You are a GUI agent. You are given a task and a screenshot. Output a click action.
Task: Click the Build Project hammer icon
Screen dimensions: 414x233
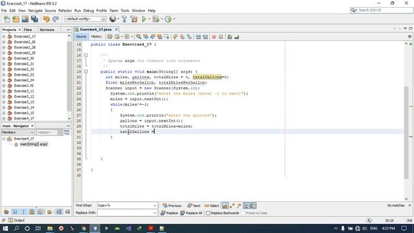pyautogui.click(x=124, y=19)
